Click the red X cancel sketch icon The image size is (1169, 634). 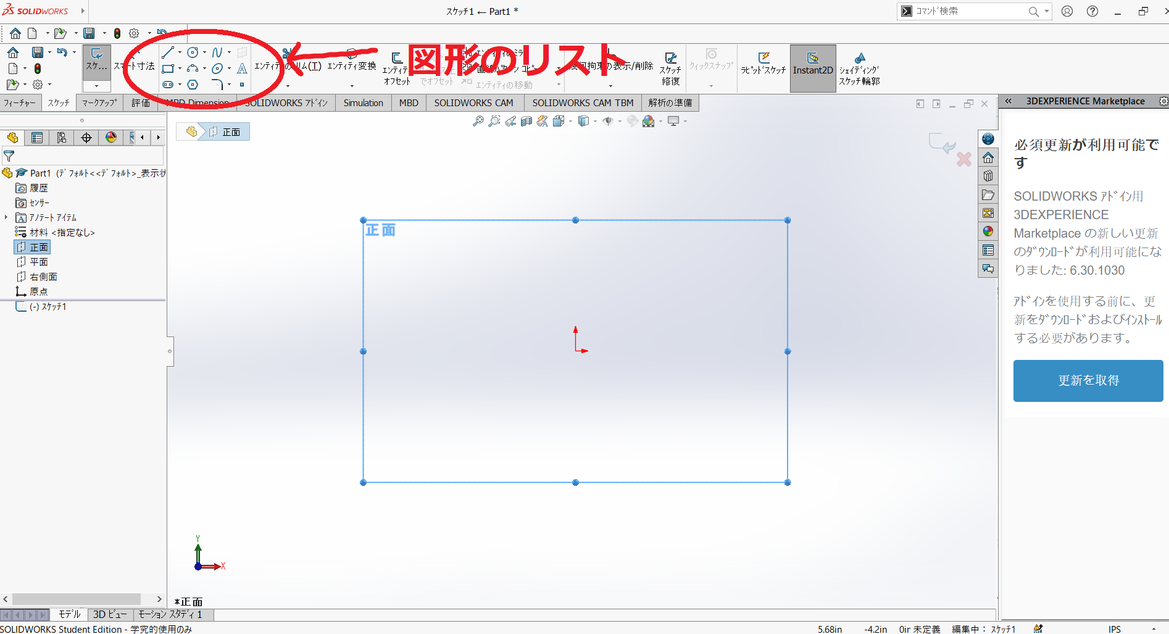964,159
